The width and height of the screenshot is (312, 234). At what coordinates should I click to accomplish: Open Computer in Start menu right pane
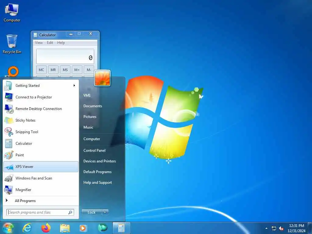pos(92,139)
